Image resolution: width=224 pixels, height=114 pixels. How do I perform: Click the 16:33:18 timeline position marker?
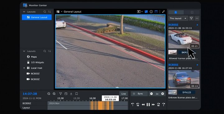coord(110,98)
